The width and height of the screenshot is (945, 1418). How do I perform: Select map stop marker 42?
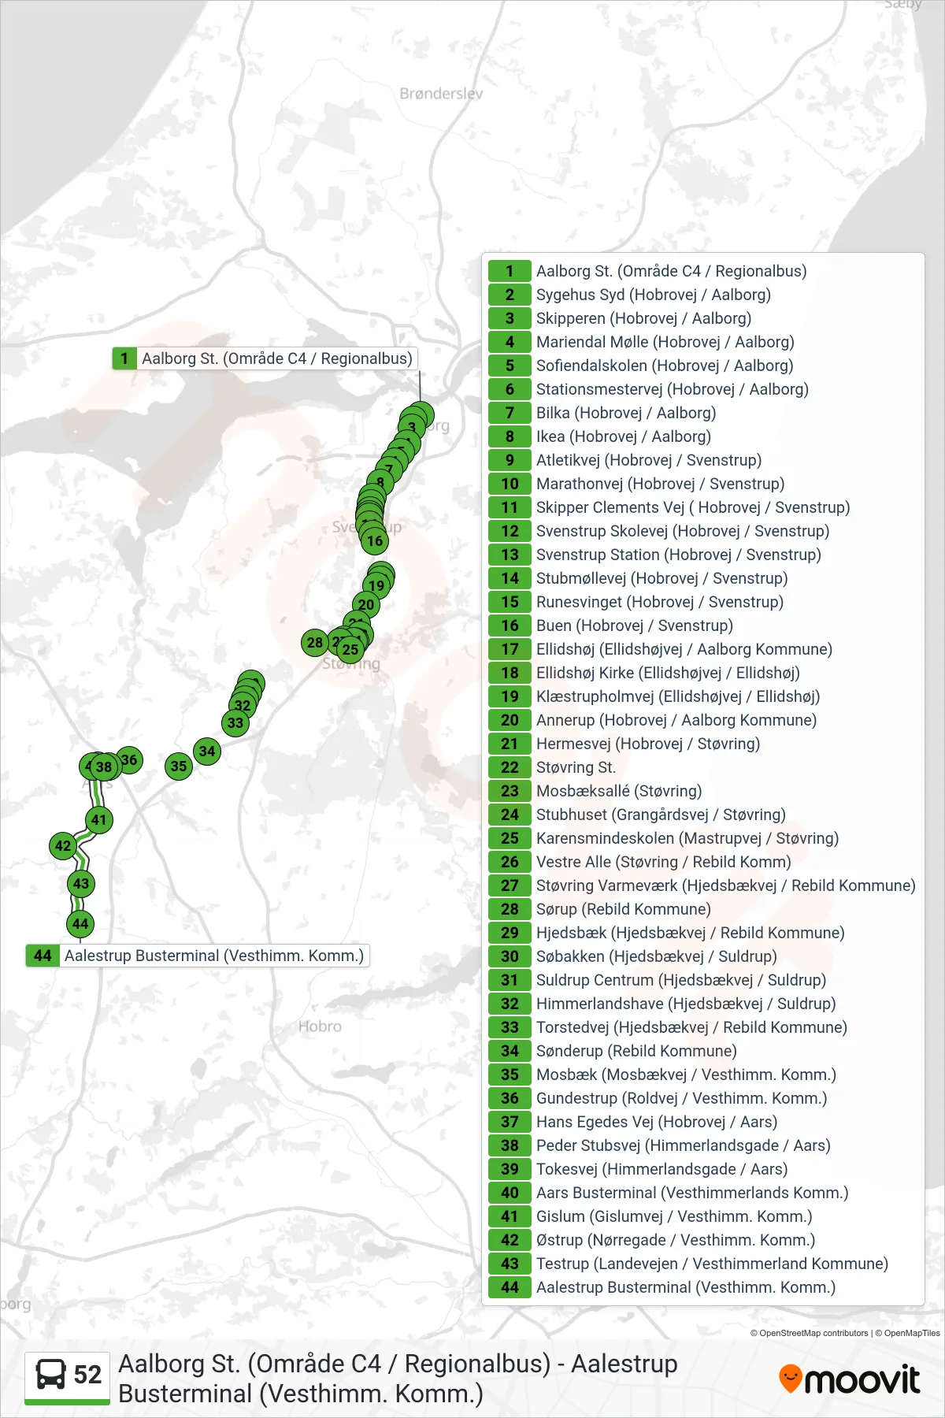pyautogui.click(x=63, y=846)
